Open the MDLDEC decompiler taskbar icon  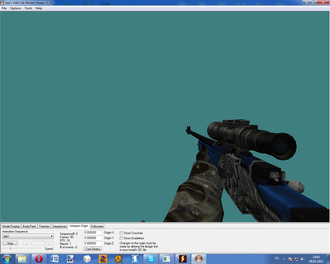[119, 259]
